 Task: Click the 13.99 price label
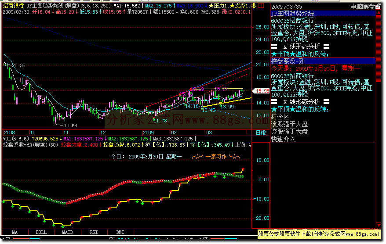[227, 107]
